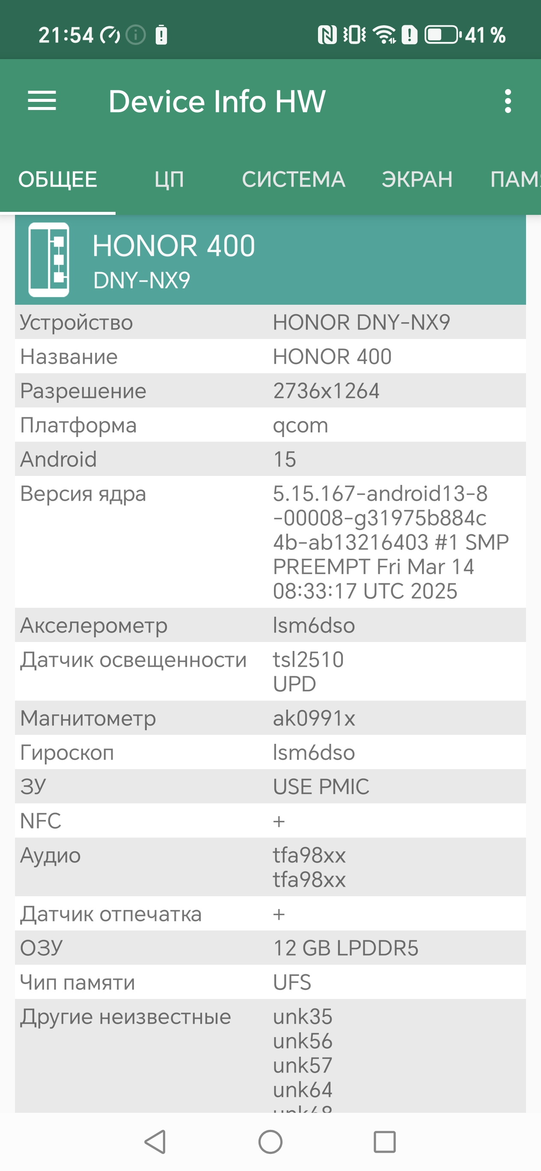Tap the NFC status bar icon

(327, 35)
